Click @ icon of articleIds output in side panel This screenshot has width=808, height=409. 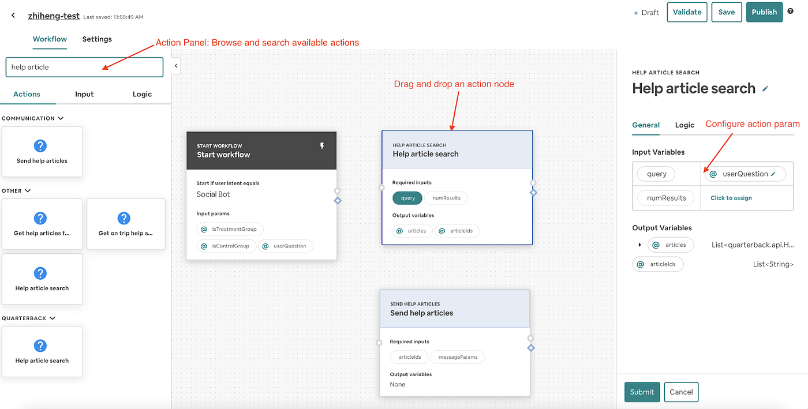640,264
